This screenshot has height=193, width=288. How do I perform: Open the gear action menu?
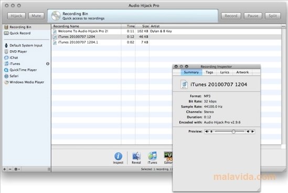point(17,169)
